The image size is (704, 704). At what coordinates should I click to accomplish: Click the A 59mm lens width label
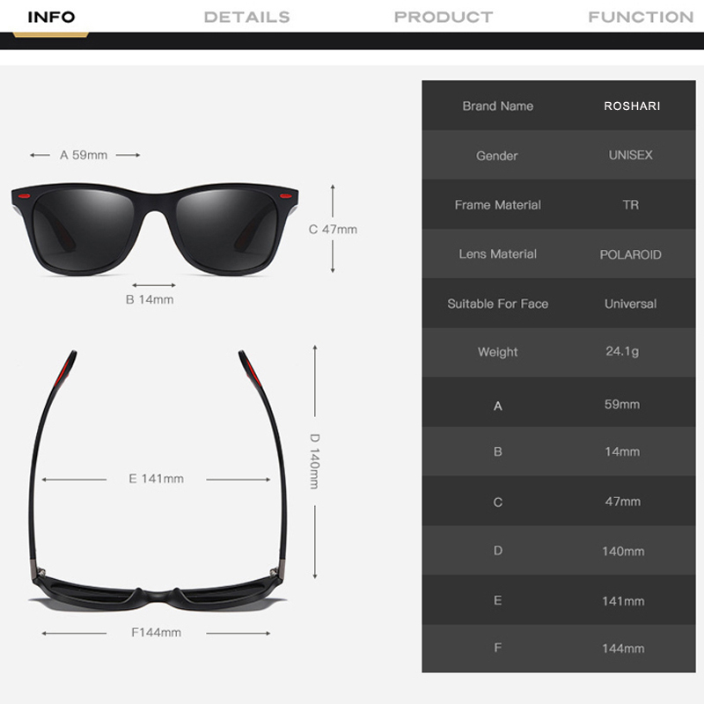click(84, 155)
